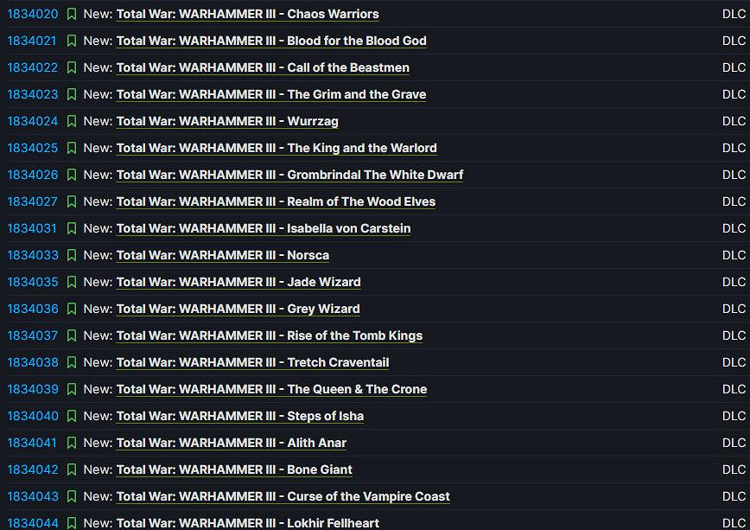Click bookmark icon next to Jade Wizard
This screenshot has width=750, height=530.
(x=72, y=282)
